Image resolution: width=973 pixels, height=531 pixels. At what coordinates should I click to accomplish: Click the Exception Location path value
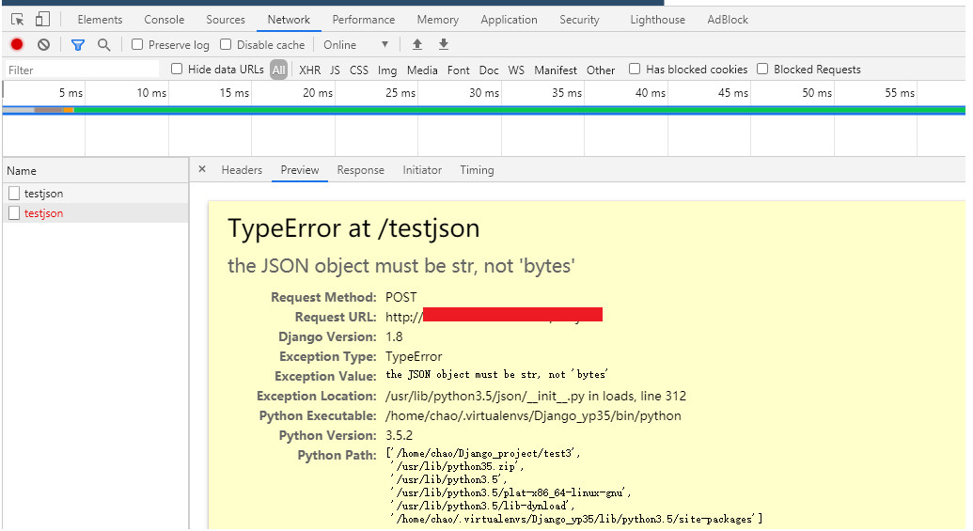536,396
